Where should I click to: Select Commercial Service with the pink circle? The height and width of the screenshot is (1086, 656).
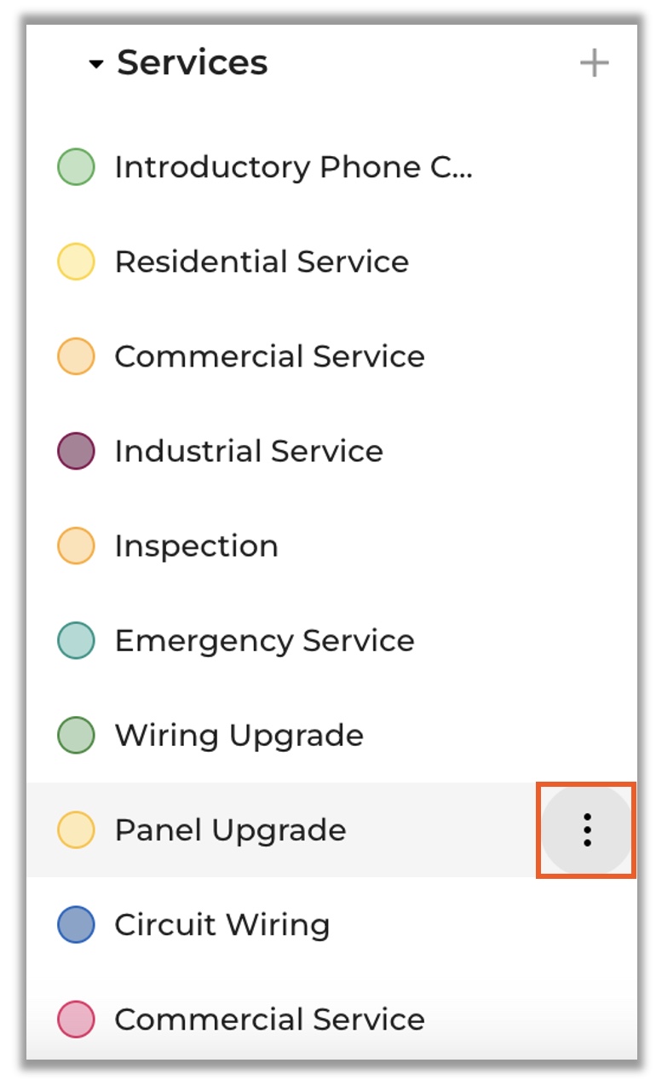pyautogui.click(x=269, y=1020)
